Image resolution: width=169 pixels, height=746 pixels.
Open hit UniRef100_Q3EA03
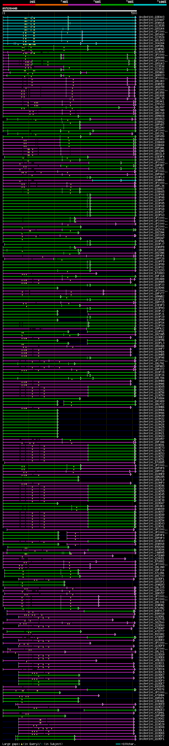click(x=152, y=17)
